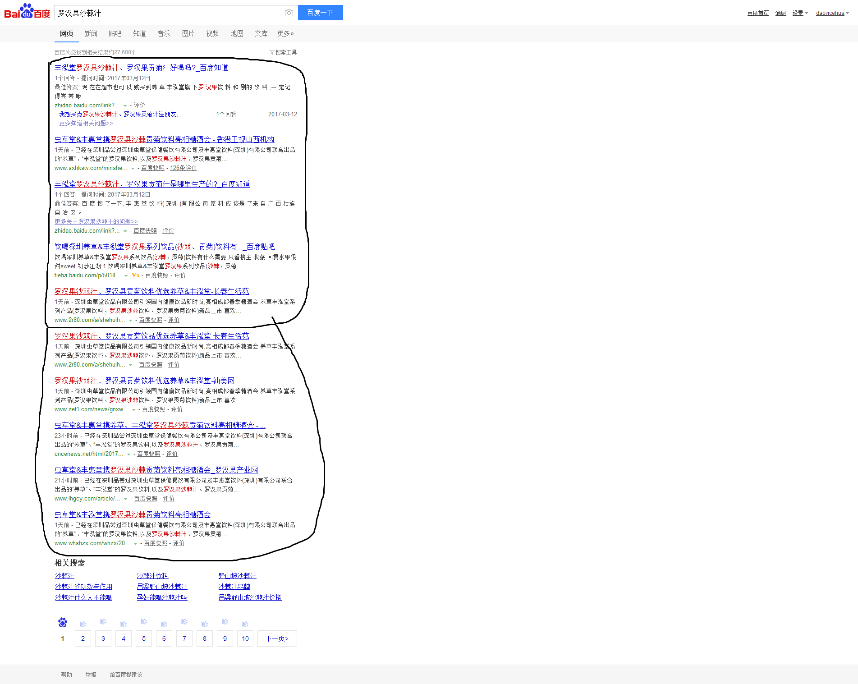Open result from 香港卫视山西机构
858x684 pixels.
point(164,139)
